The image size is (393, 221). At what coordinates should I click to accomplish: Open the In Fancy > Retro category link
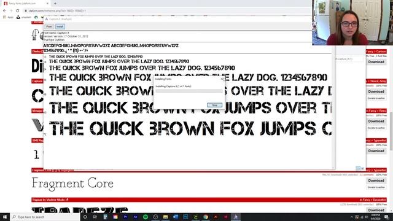[376, 110]
